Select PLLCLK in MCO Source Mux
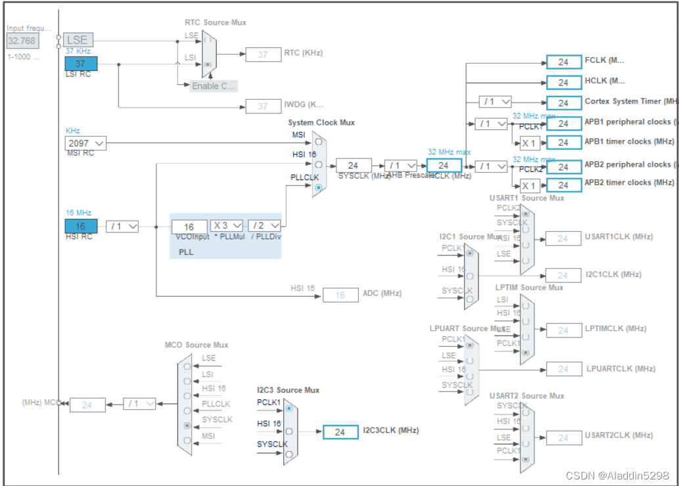 point(187,410)
